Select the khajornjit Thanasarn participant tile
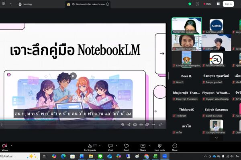Screen dimensions: 241x160 (186, 93)
